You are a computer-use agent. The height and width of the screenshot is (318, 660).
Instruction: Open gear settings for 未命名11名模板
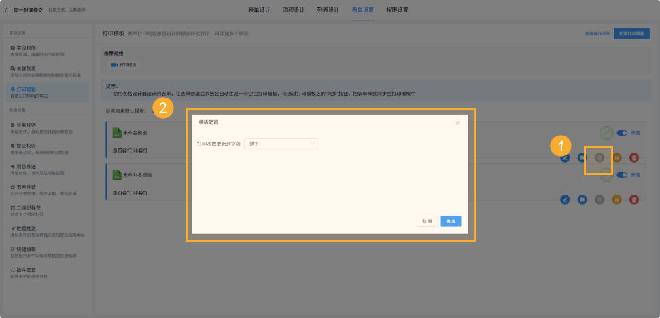point(600,199)
